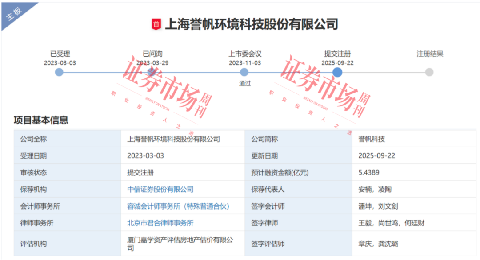Click the red 首 badge icon
Image resolution: width=480 pixels, height=260 pixels.
click(x=156, y=24)
